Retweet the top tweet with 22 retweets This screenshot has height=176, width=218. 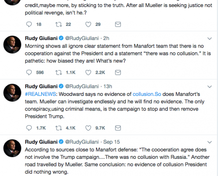click(59, 24)
